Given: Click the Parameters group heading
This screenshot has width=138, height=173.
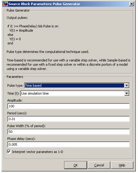Looking at the screenshot, I should pos(15,77).
